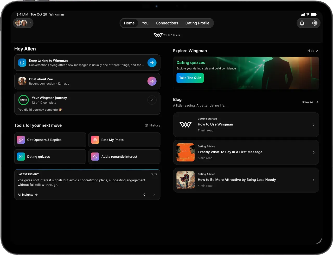Expand the Your Wingman journey chevron

coord(152,100)
